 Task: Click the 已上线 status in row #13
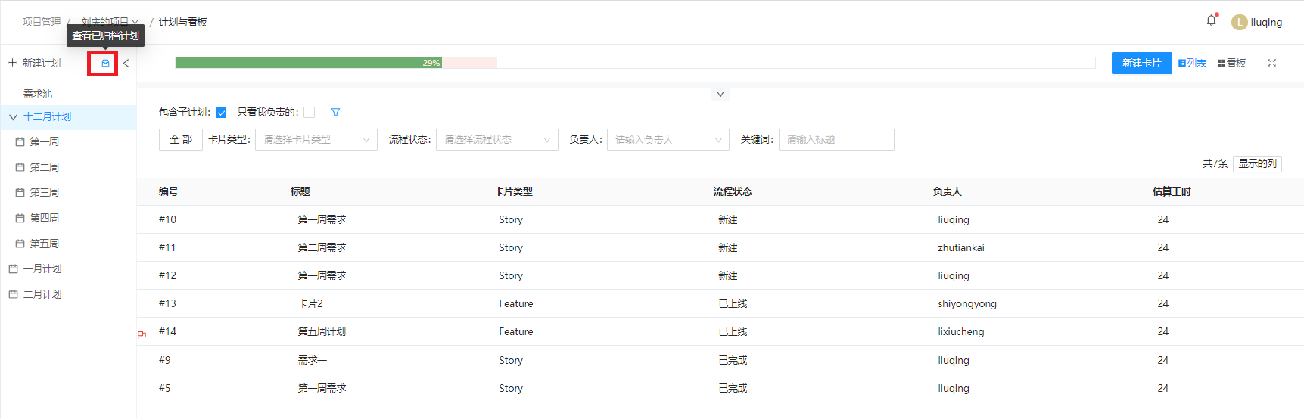click(733, 303)
